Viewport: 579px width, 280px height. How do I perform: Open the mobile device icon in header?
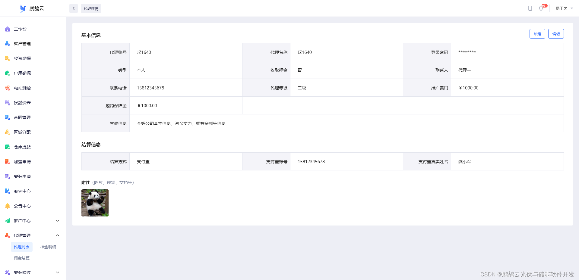[530, 8]
